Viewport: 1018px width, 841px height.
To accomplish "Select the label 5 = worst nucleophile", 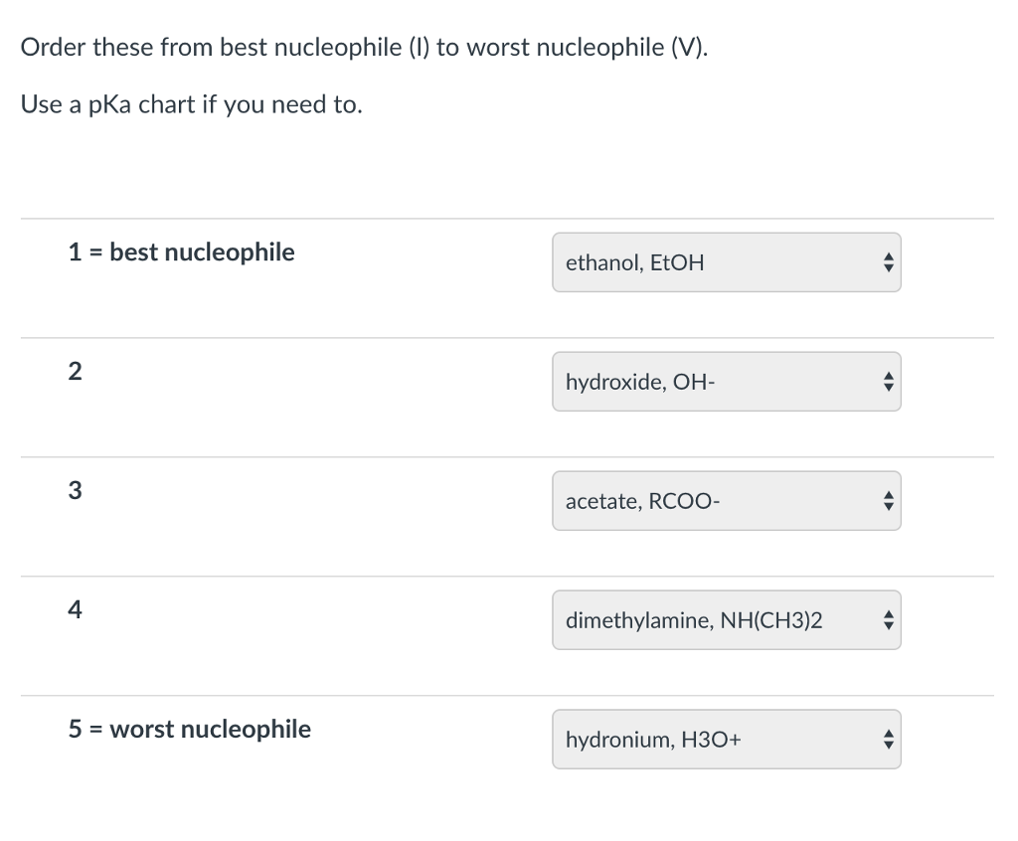I will tap(188, 729).
